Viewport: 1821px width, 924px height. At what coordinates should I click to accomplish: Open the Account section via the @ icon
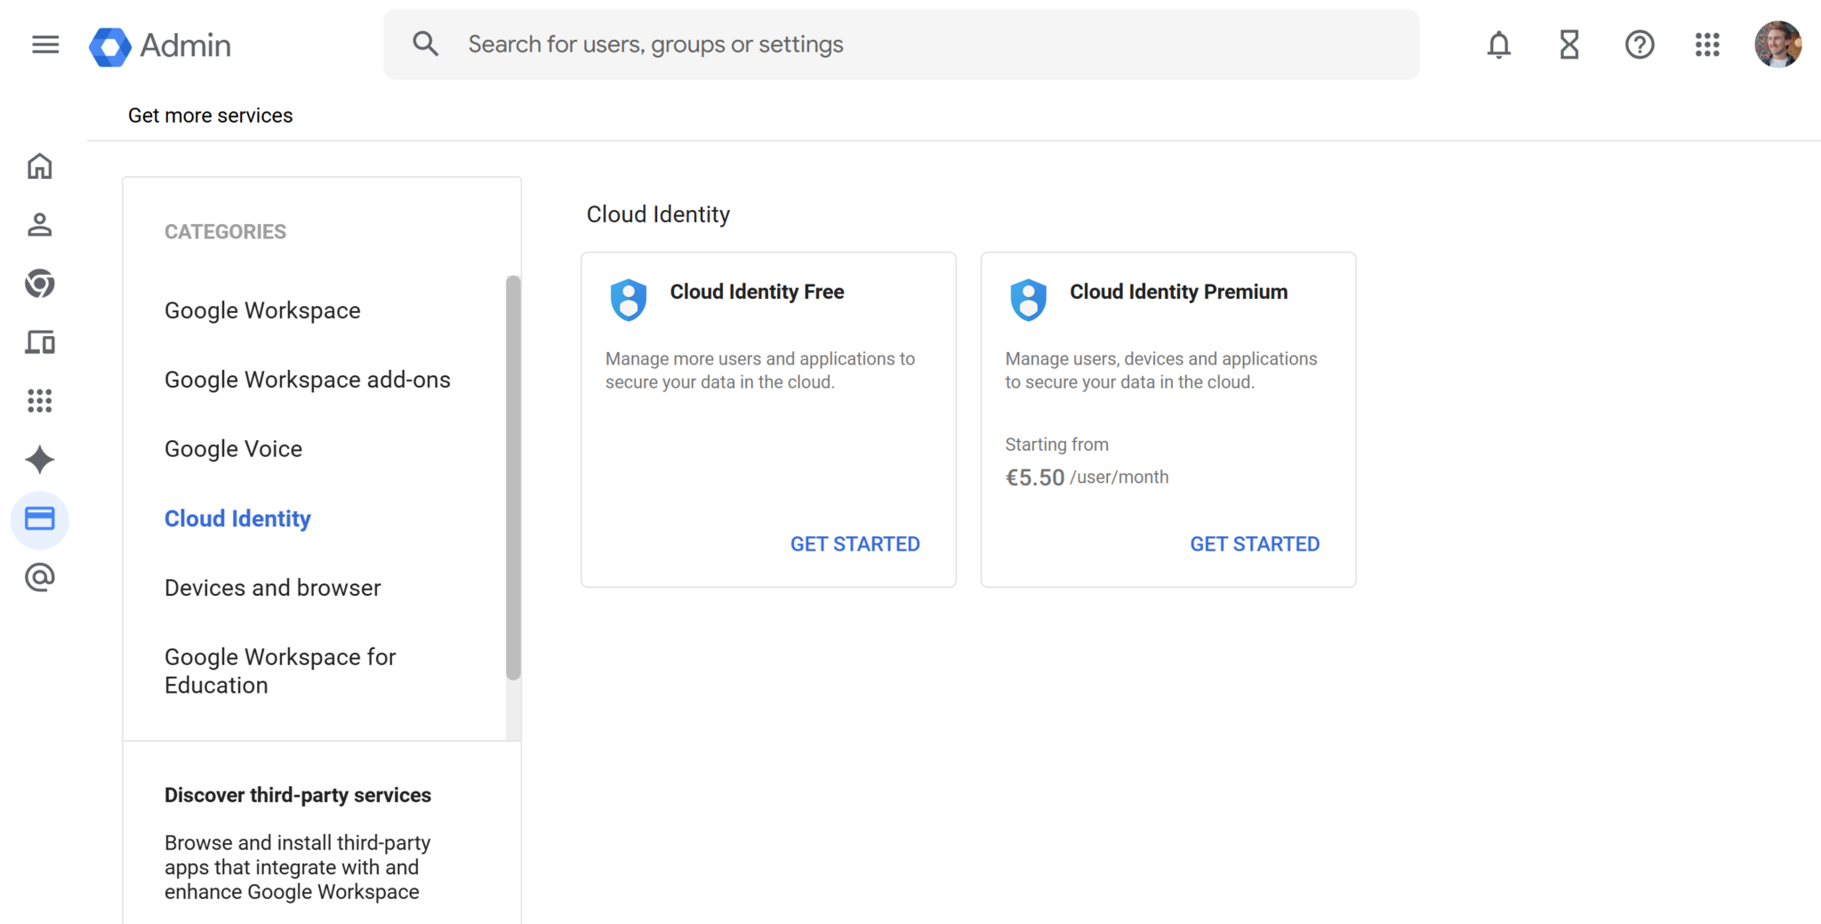pos(40,577)
